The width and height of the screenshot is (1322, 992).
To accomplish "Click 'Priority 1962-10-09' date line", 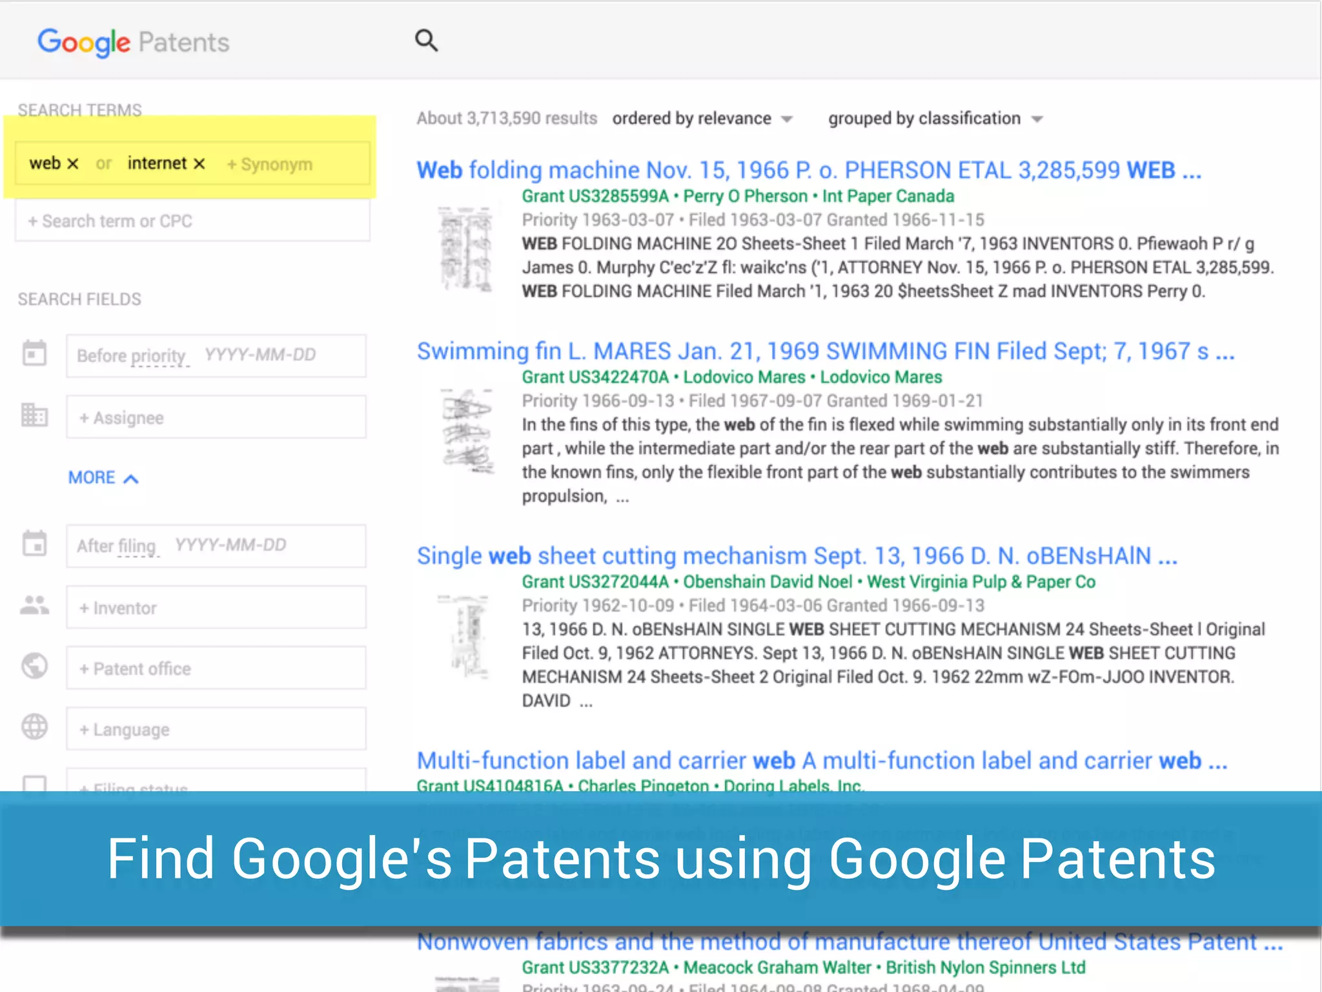I will pos(753,606).
